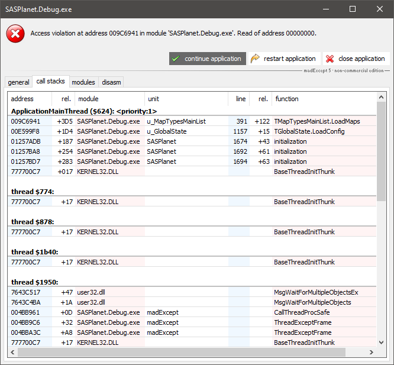
Task: Select row TMapTypesMainList.LoadMaps
Action: point(192,121)
